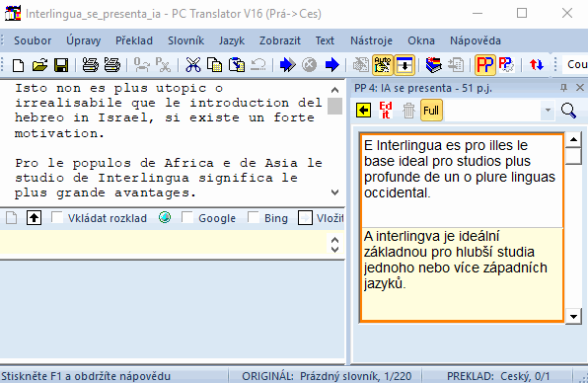Viewport: 588px width, 383px height.
Task: Cut selection with scissors icon
Action: 193,65
